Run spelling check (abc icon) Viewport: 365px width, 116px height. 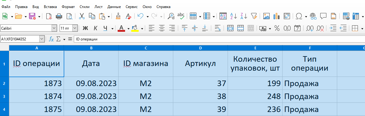tap(181, 16)
